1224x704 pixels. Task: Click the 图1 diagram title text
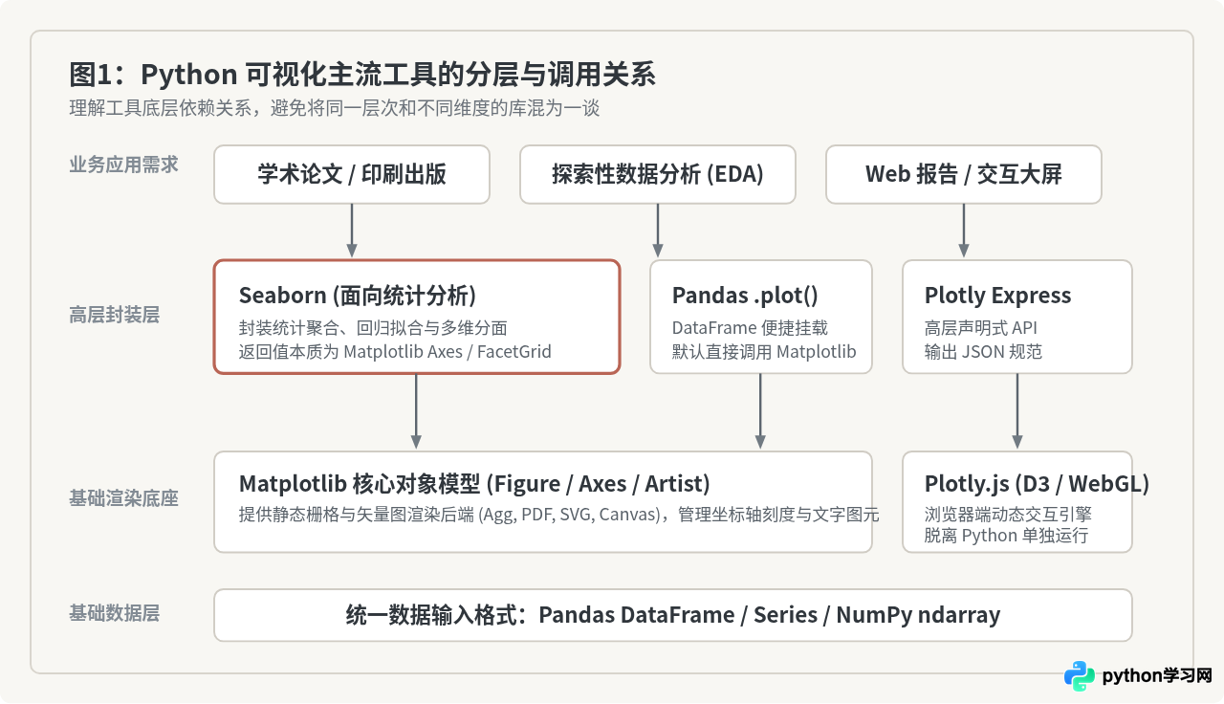click(x=362, y=75)
